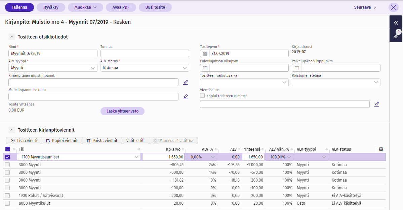Collapse the Tositteen kirjanpitoviennit section

coord(11,130)
